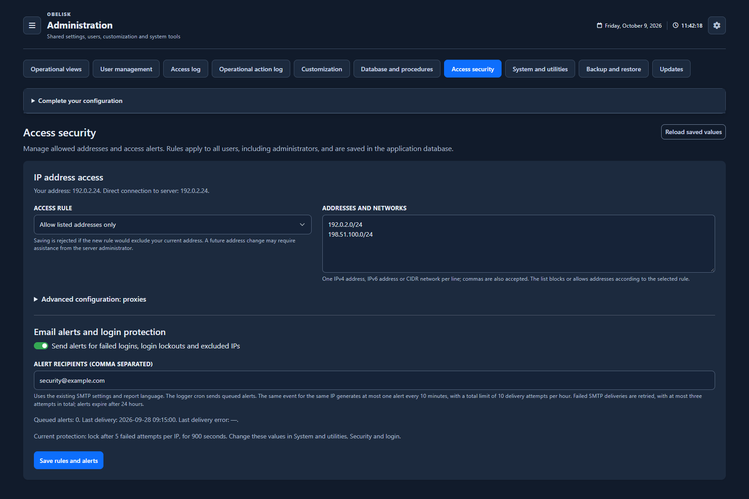Click into the Addresses and networks textarea
This screenshot has width=749, height=499.
(519, 244)
